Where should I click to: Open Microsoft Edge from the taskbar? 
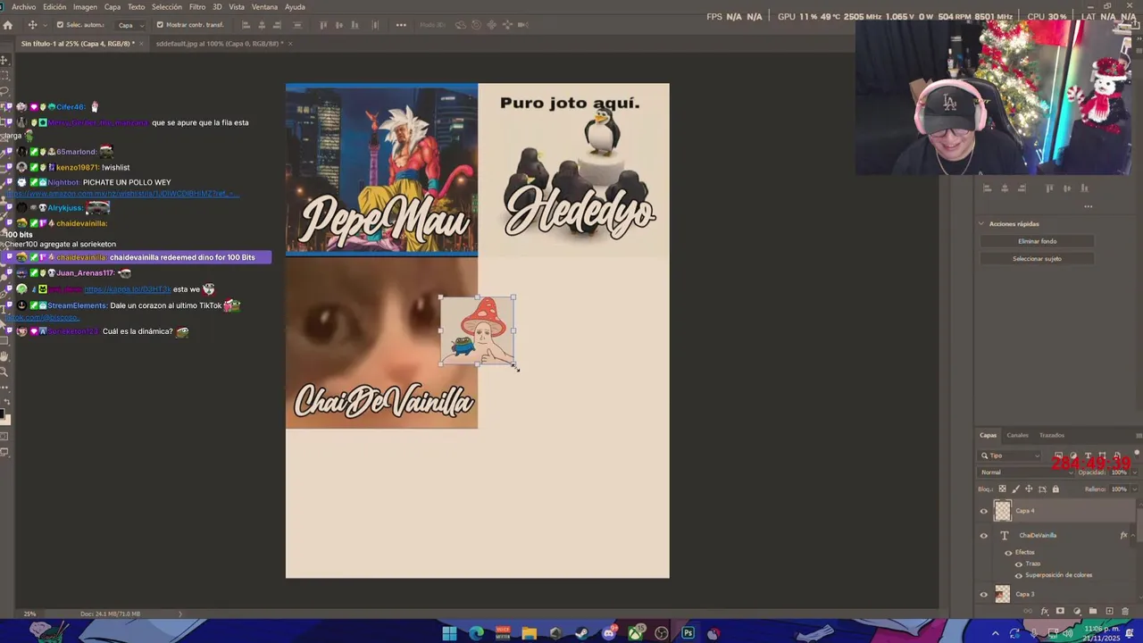(x=476, y=633)
